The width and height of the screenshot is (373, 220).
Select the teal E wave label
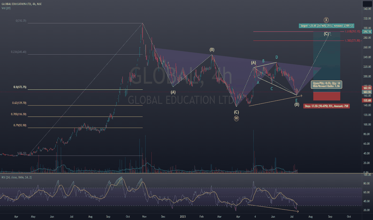[297, 101]
